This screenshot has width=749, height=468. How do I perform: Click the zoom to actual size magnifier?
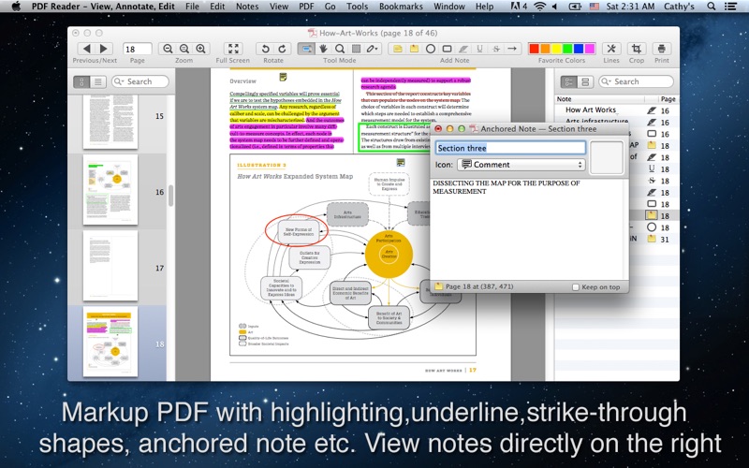184,49
